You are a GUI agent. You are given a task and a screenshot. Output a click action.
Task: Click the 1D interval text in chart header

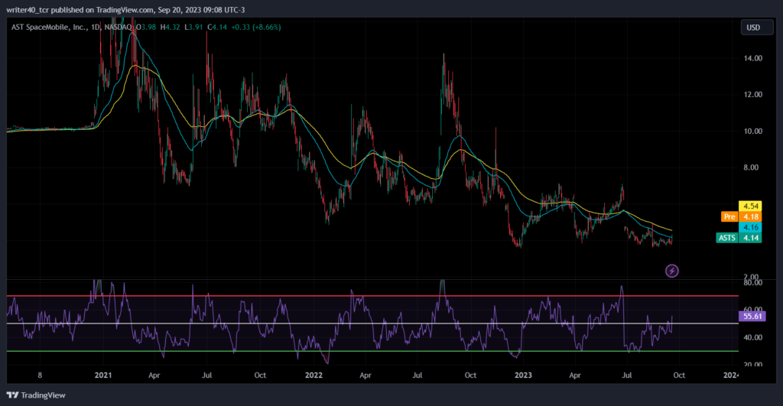[x=96, y=27]
